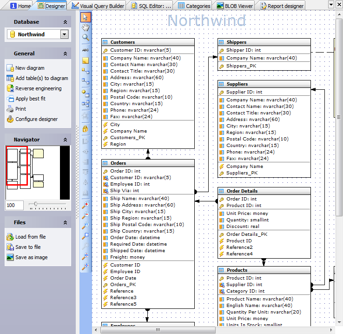Click the snap to grid toolbar icon

click(x=86, y=116)
